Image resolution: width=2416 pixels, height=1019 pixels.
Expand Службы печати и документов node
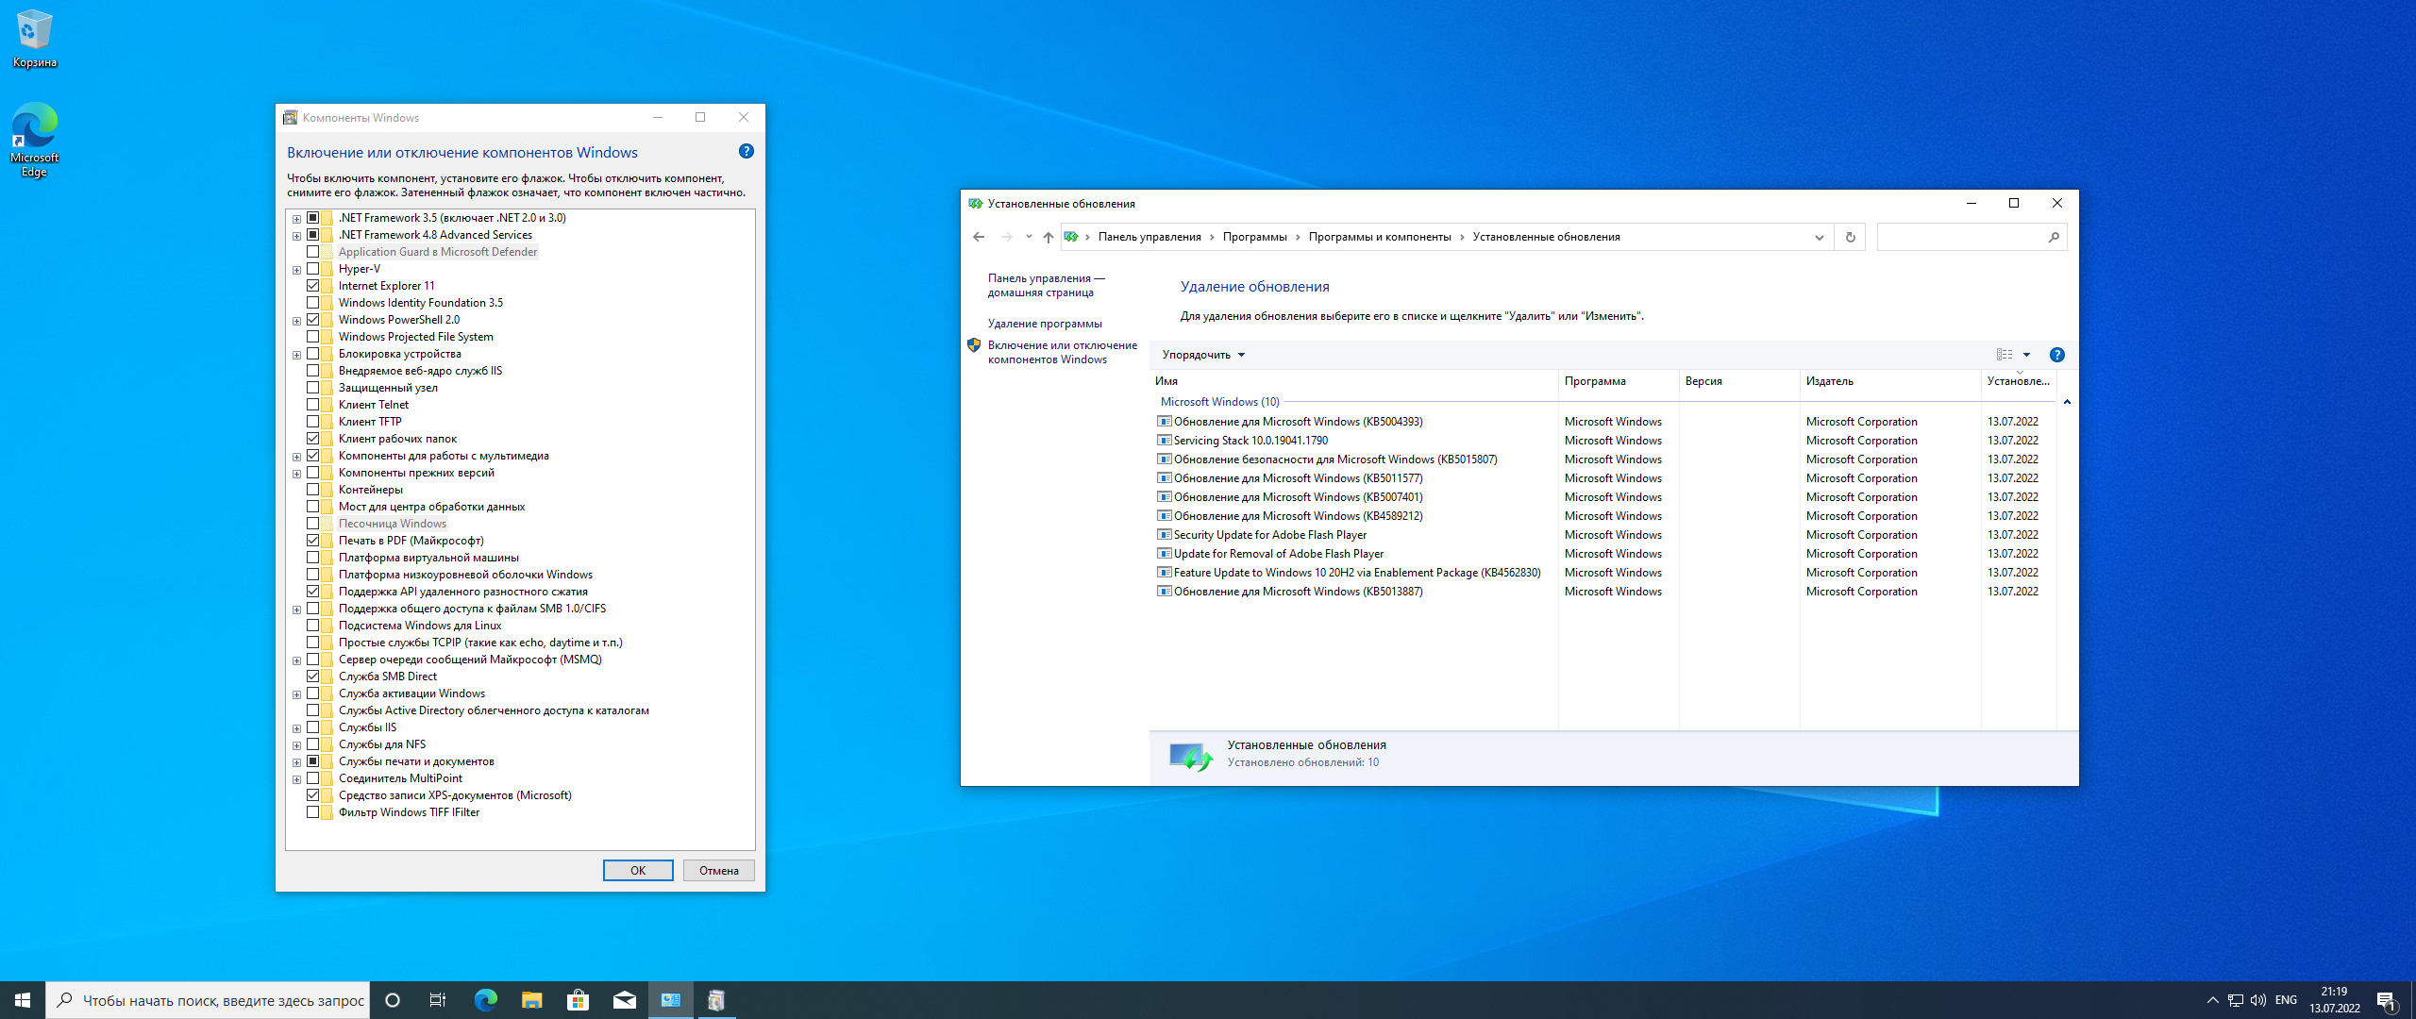pyautogui.click(x=296, y=762)
